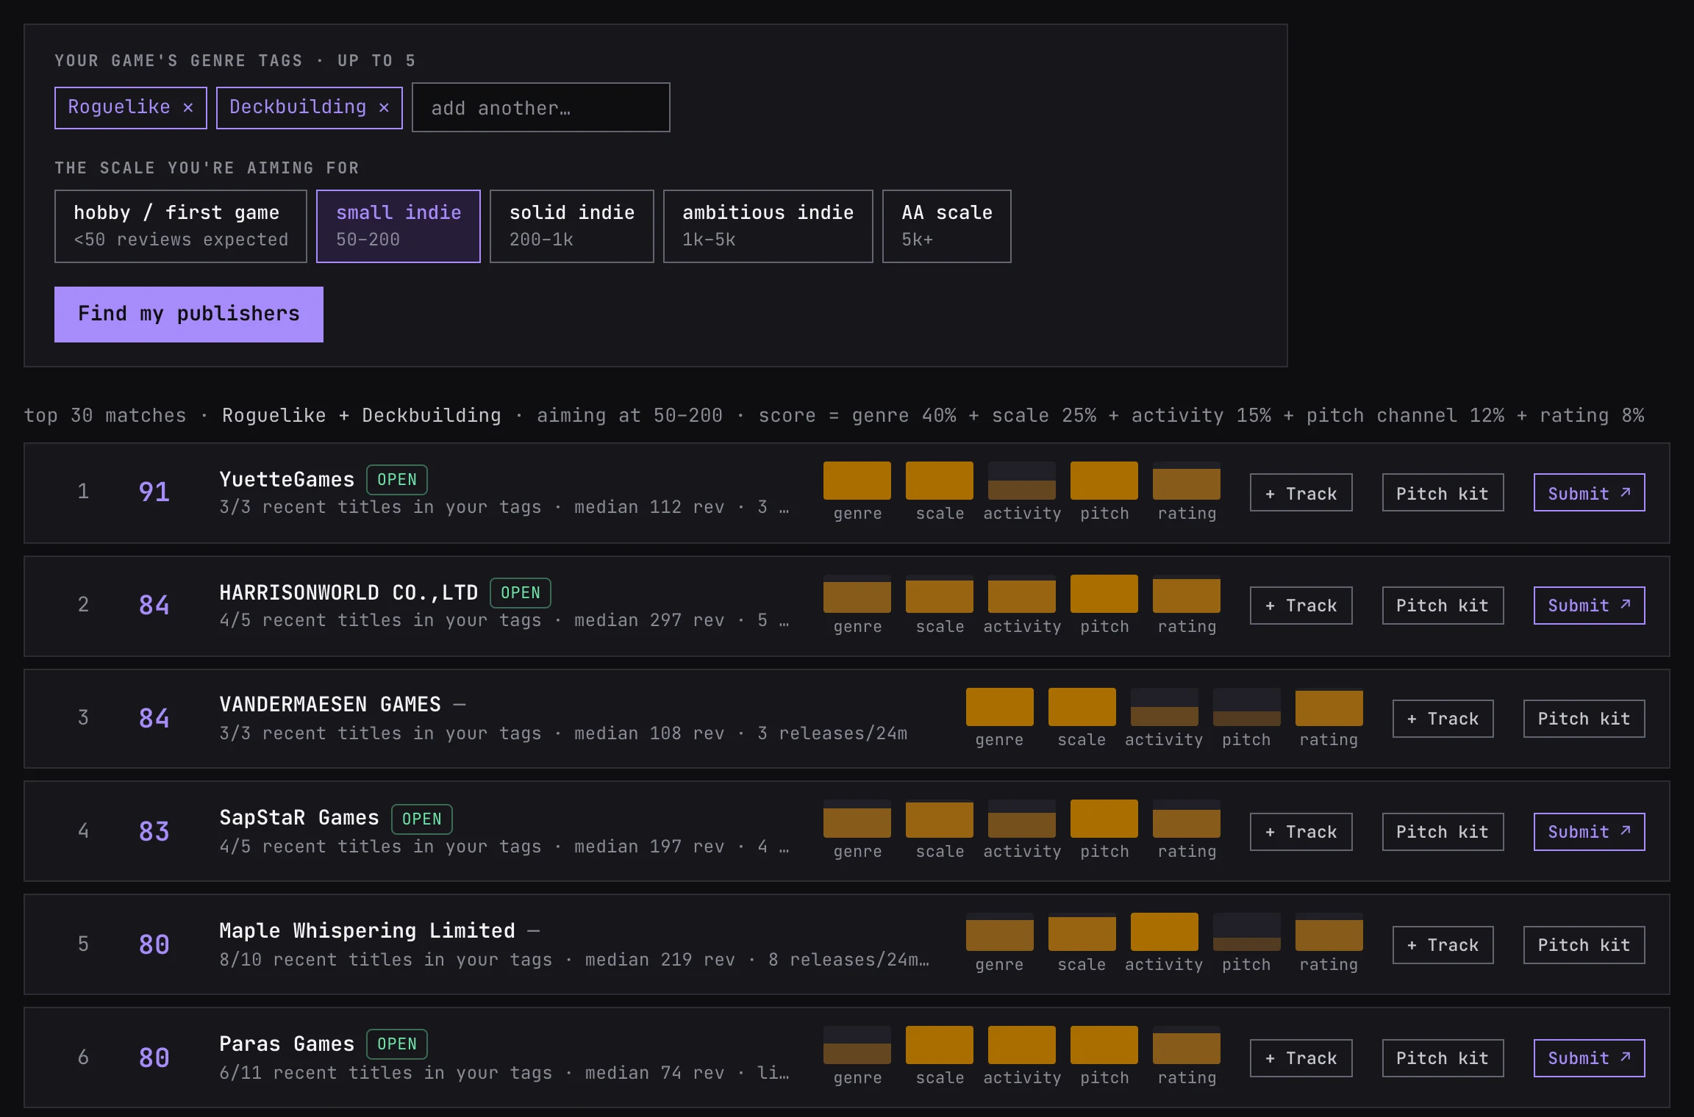The width and height of the screenshot is (1694, 1117).
Task: Select hobby / first game scale
Action: click(x=181, y=226)
